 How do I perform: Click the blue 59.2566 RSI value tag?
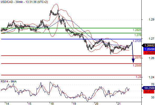pyautogui.click(x=148, y=88)
